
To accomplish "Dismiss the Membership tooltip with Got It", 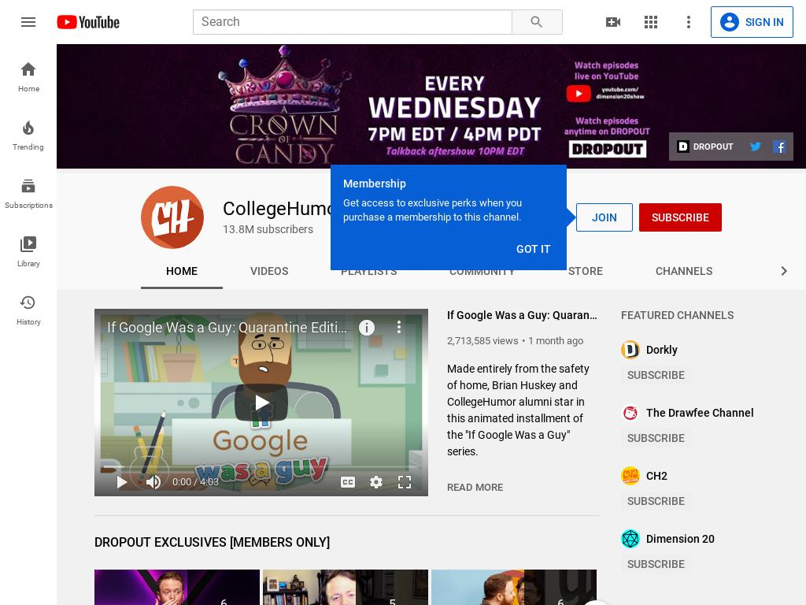I will tap(533, 249).
